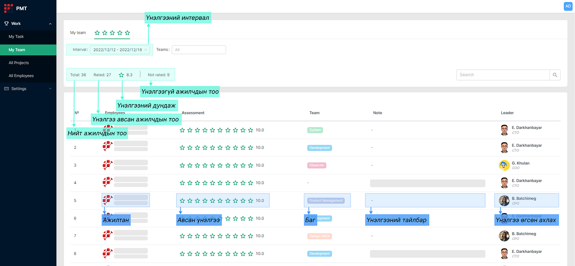Open the Teams filter dropdown
Image resolution: width=575 pixels, height=266 pixels.
point(199,49)
